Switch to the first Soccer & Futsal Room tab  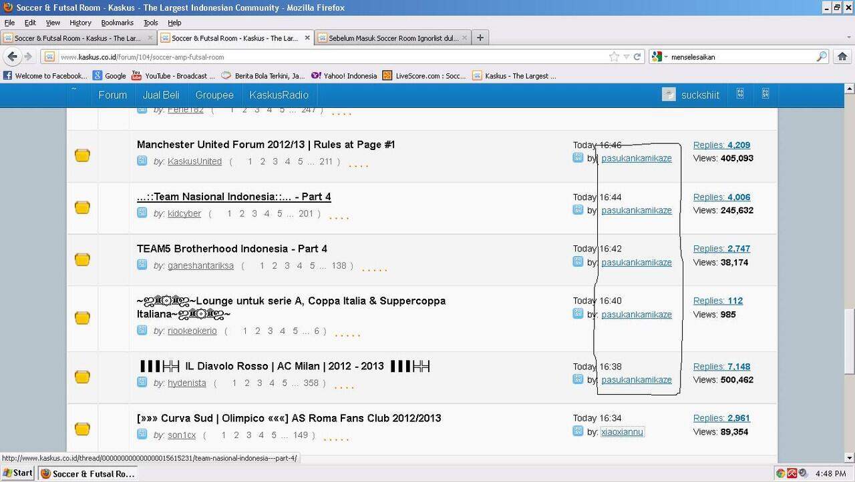coord(79,38)
